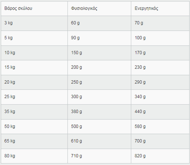Click the 'Βάρος σκύλου' column header
The image size is (190, 165).
click(x=34, y=8)
